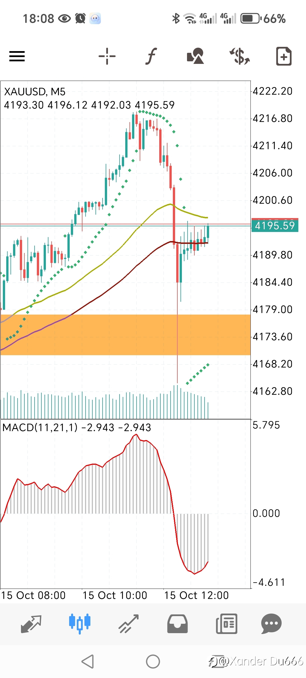This screenshot has height=678, width=306.
Task: Select the candlestick Chart tab
Action: click(x=80, y=624)
